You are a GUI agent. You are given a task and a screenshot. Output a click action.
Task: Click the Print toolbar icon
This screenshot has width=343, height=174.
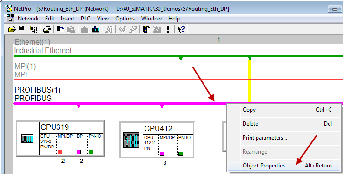pos(47,29)
